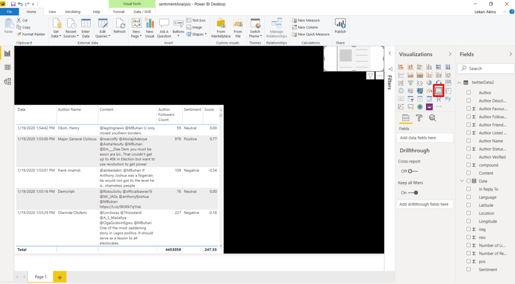
Task: Add a new page with the plus button
Action: 60,277
